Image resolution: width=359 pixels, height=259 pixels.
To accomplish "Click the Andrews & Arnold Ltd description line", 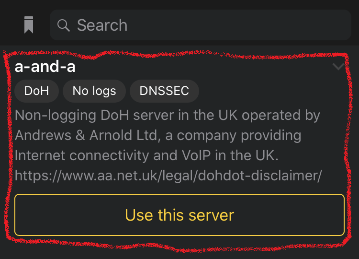I will tap(158, 135).
